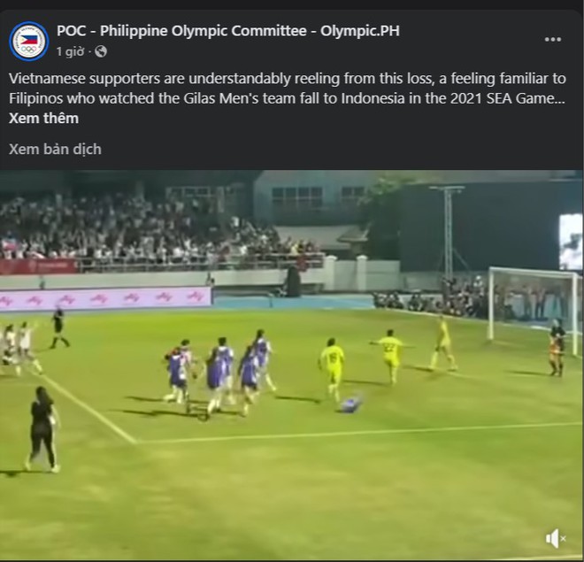
Task: Click the referee in black on the pitch
Action: click(59, 327)
